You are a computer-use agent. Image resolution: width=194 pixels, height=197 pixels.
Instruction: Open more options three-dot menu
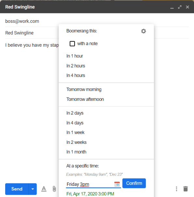[x=176, y=189]
